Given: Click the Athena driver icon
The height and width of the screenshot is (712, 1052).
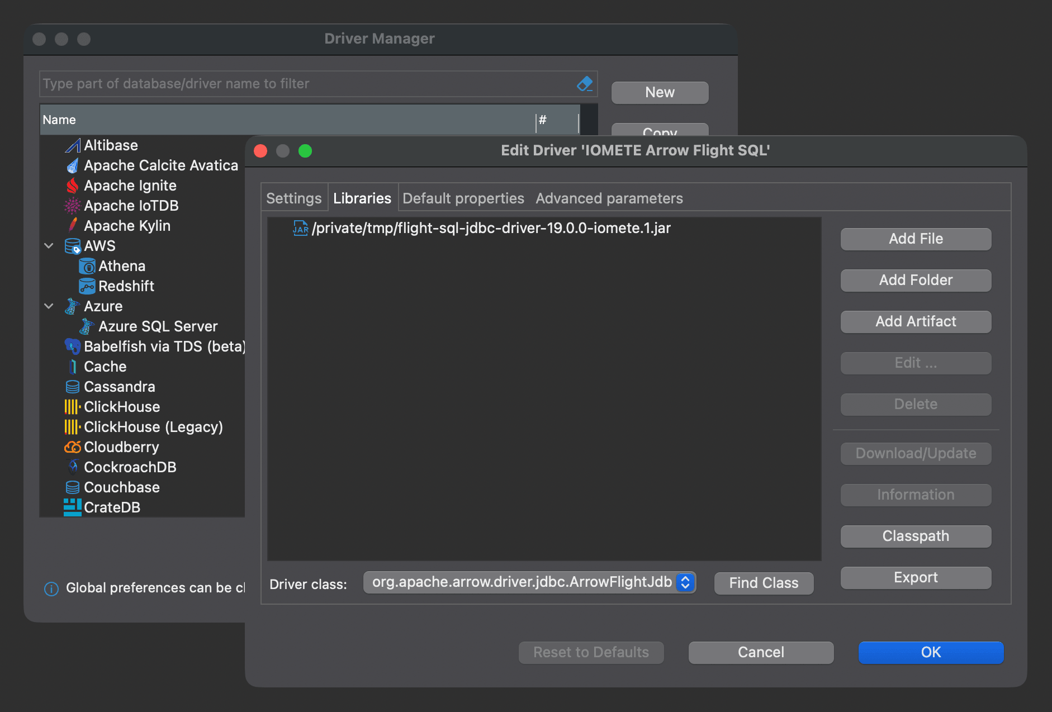Looking at the screenshot, I should point(87,266).
